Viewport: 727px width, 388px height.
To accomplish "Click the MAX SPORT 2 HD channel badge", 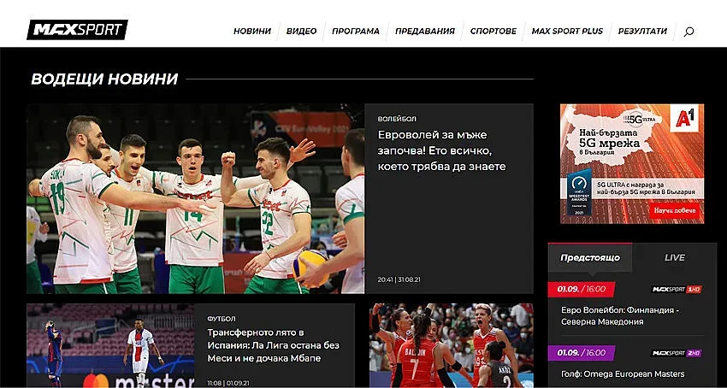I will click(677, 353).
